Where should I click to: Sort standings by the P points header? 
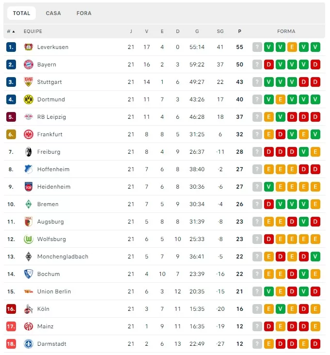point(239,32)
